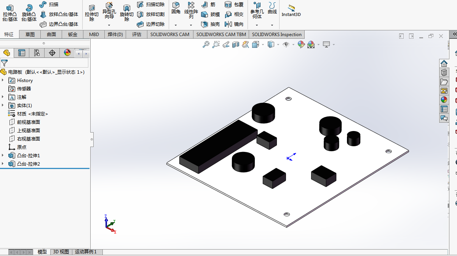Open the Custom Properties task pane tab
The width and height of the screenshot is (457, 256).
(x=444, y=109)
